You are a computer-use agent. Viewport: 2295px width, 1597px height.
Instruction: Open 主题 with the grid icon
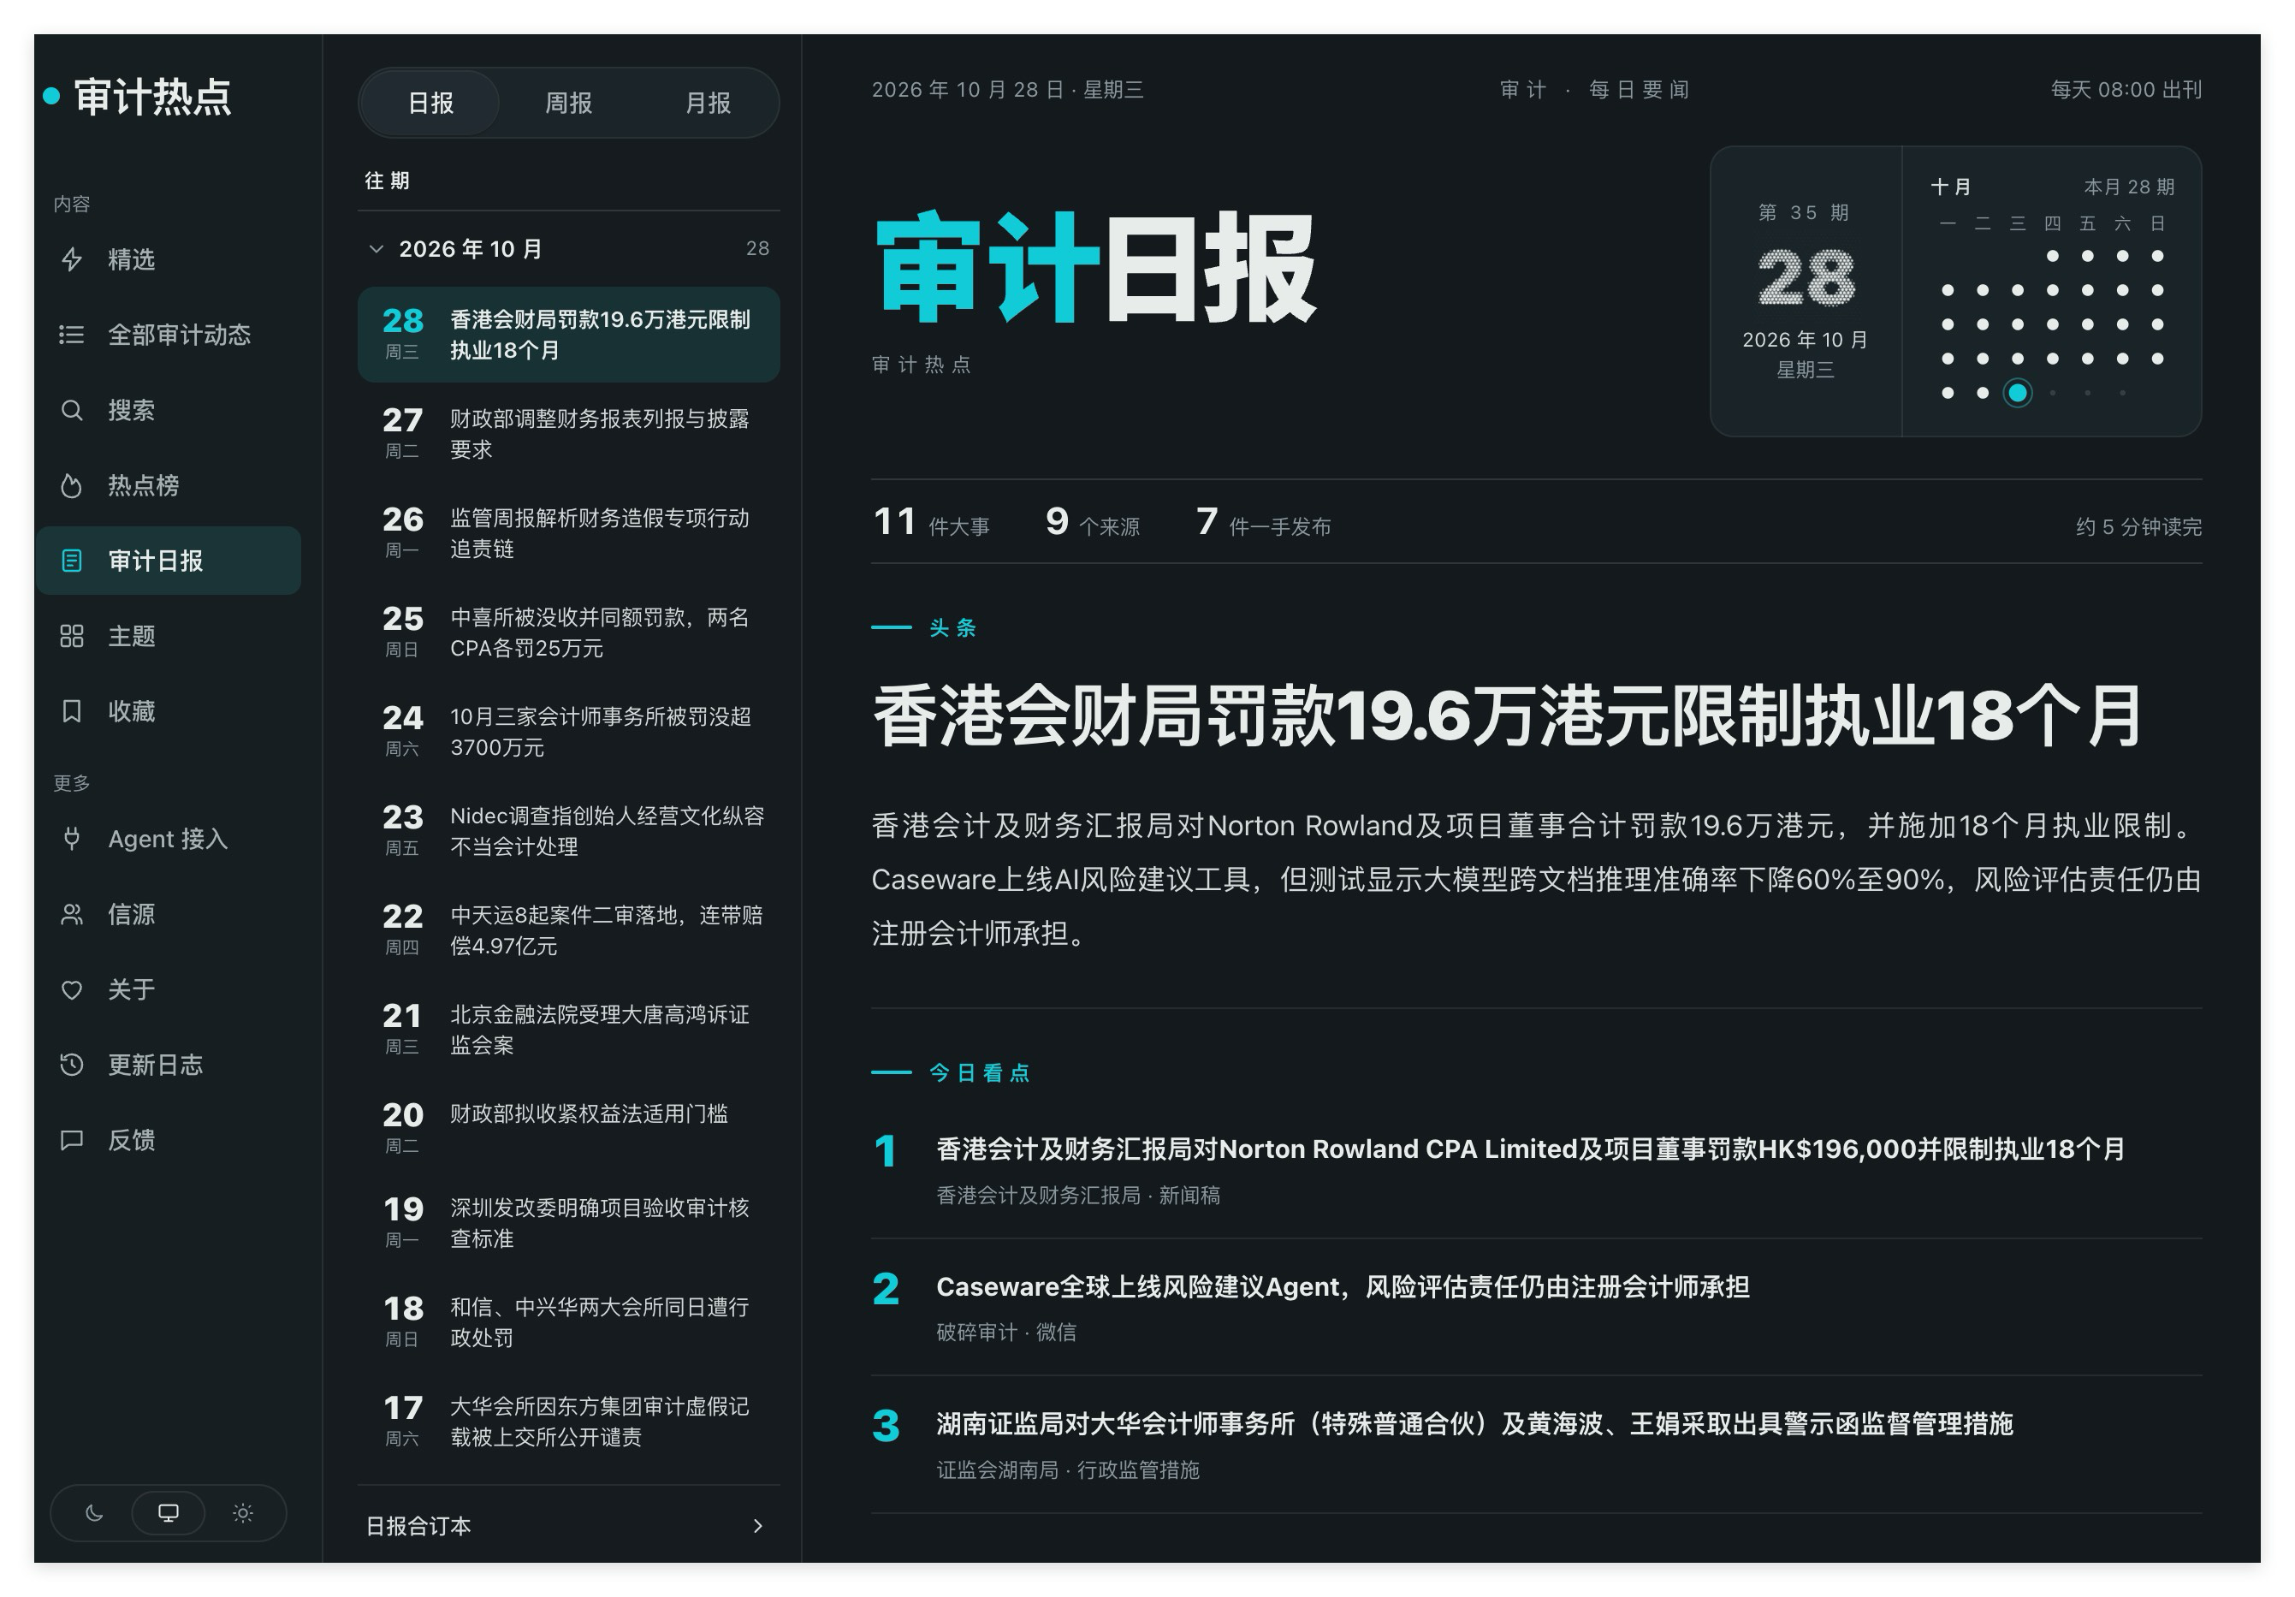(71, 636)
